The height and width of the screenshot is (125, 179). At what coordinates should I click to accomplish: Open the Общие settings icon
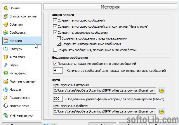pos(6,8)
